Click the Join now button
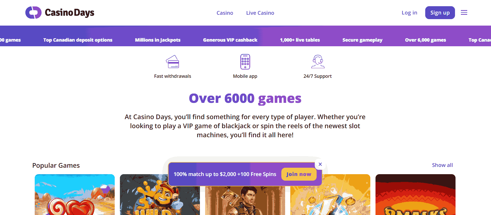491x215 pixels. pos(299,174)
